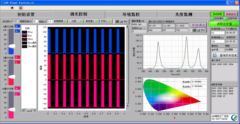
Task: Select the zoom magnifier tool under 手动调光
Action: click(198, 30)
